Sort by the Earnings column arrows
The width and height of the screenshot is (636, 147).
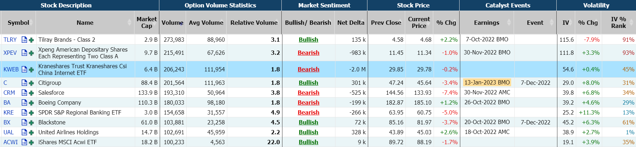(509, 23)
